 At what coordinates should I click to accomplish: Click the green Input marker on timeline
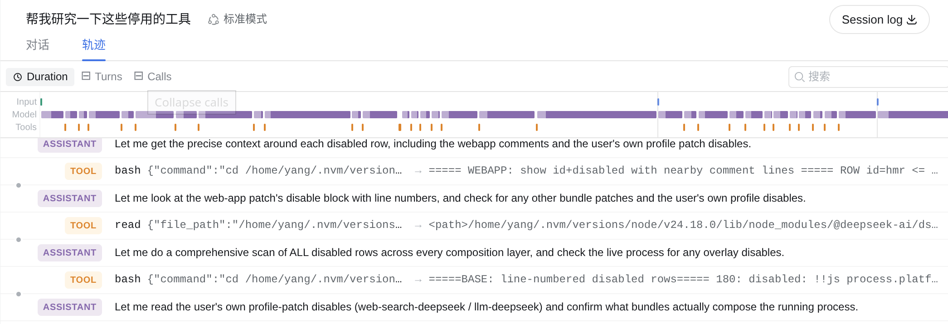[41, 102]
